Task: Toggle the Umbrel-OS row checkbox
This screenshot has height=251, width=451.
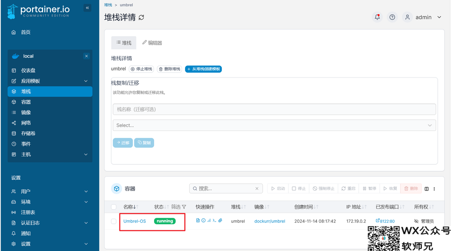Action: coord(114,221)
